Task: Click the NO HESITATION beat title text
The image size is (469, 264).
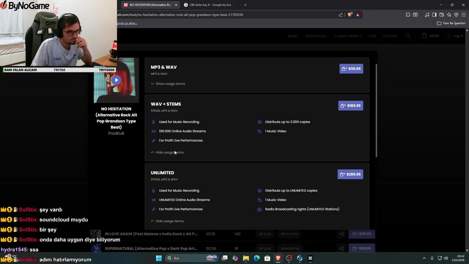Action: (116, 118)
